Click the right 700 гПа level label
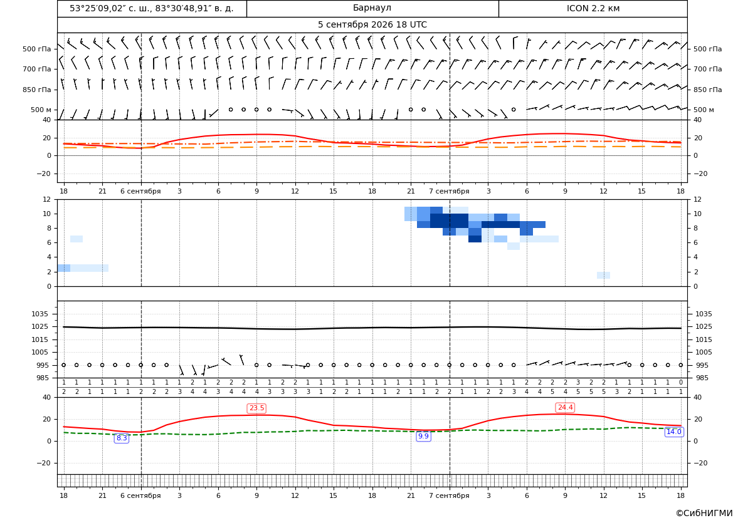The height and width of the screenshot is (518, 733). [x=708, y=69]
